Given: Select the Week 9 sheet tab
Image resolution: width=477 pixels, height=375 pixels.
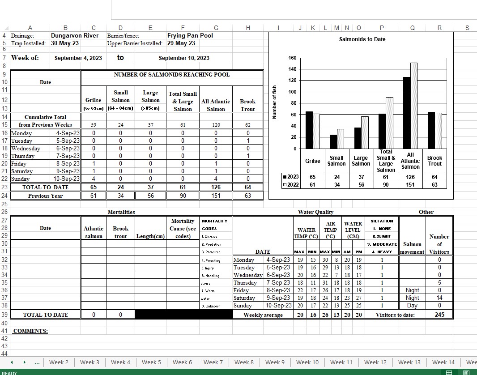Looking at the screenshot, I should coord(275,362).
